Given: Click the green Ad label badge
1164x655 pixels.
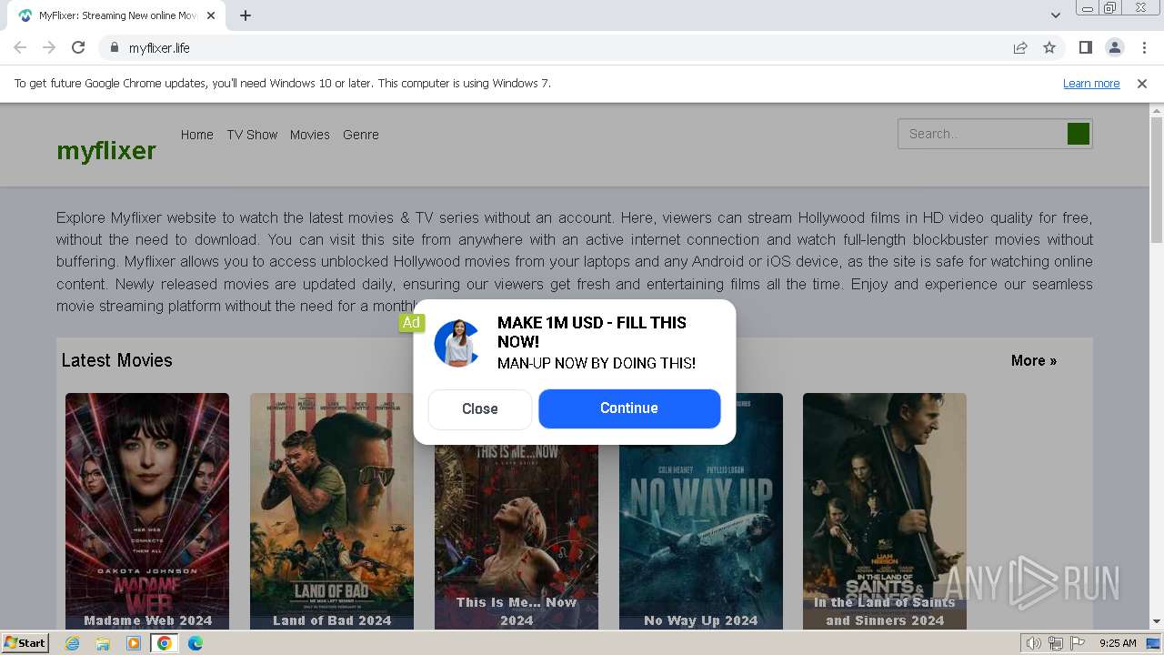Looking at the screenshot, I should point(411,322).
